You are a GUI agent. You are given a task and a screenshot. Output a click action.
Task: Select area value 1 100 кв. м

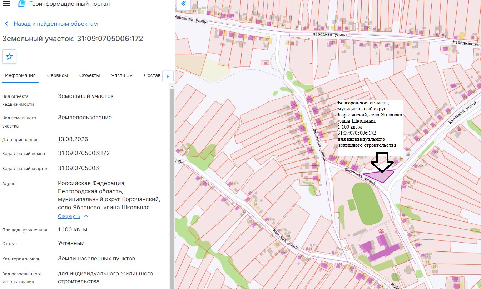tap(73, 230)
